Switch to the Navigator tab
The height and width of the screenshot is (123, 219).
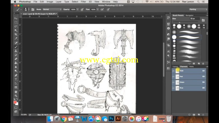189,15
